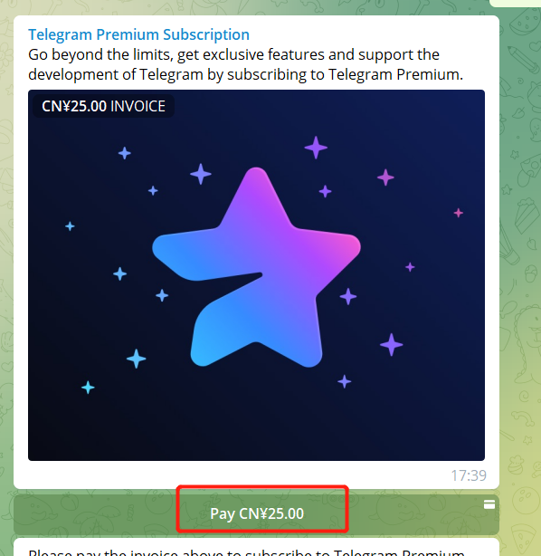Click the credit card icon on the Pay button
This screenshot has width=541, height=556.
489,504
